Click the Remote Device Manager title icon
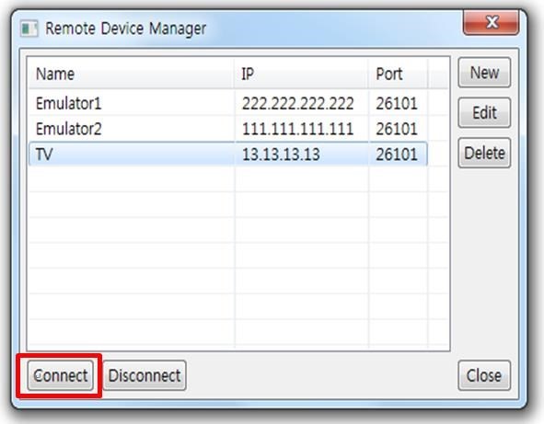544x424 pixels. [29, 29]
